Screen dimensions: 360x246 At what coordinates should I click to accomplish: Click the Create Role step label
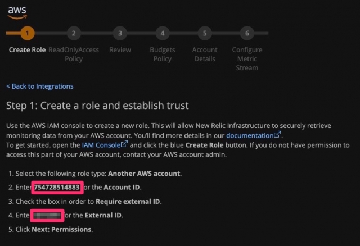pos(28,50)
